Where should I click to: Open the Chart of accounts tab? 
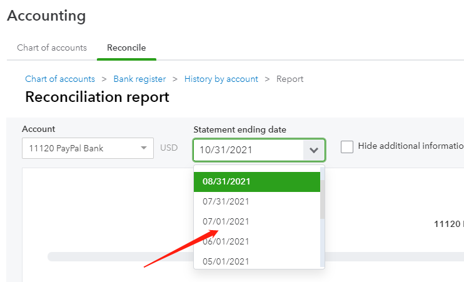pyautogui.click(x=52, y=48)
